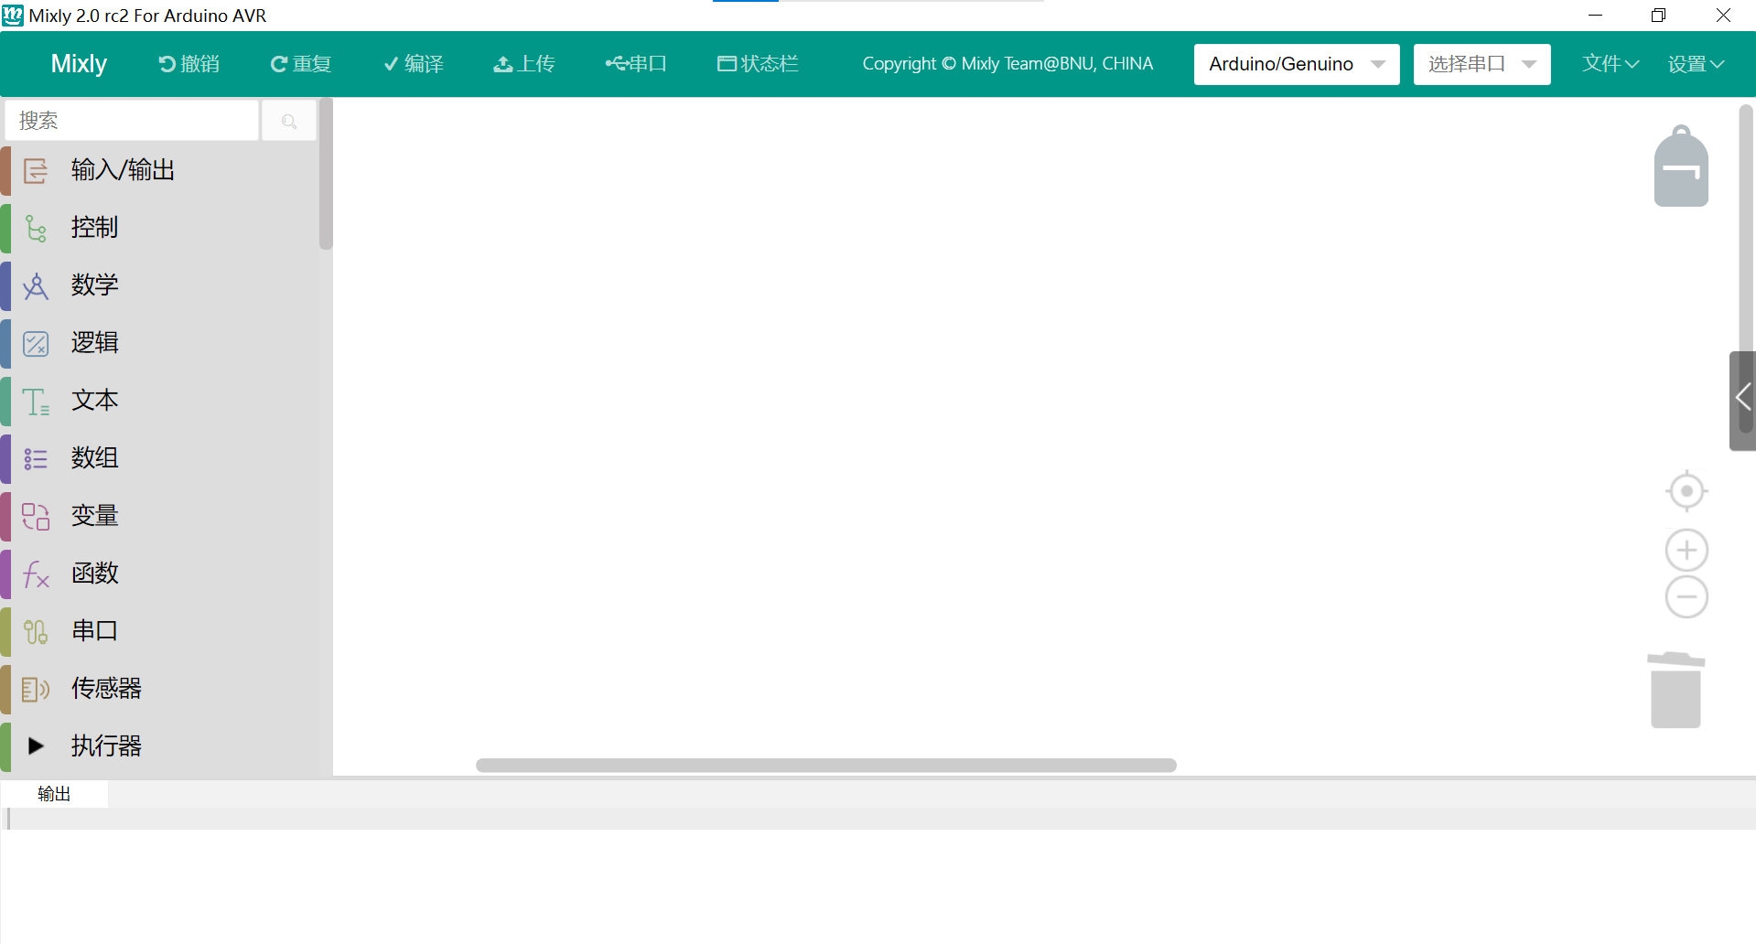Zoom out with the minus icon

click(x=1686, y=597)
